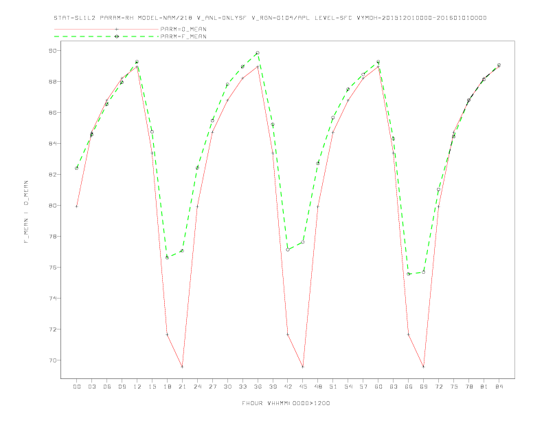544x421 pixels.
Task: Click the y-axis tick label 80
Action: coord(52,205)
